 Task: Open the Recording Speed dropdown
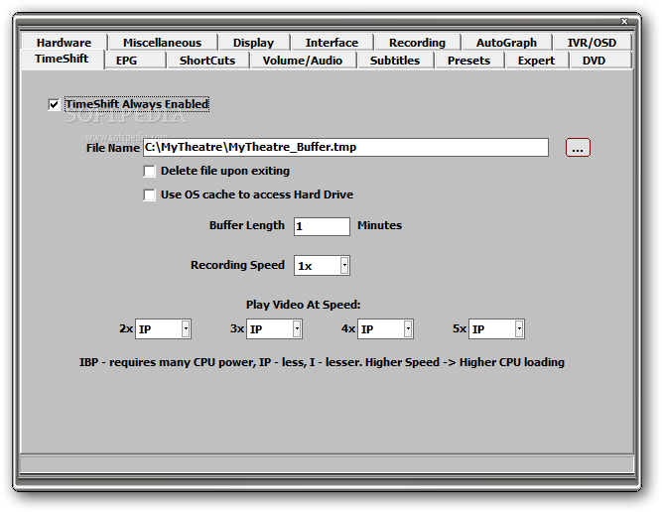coord(344,266)
